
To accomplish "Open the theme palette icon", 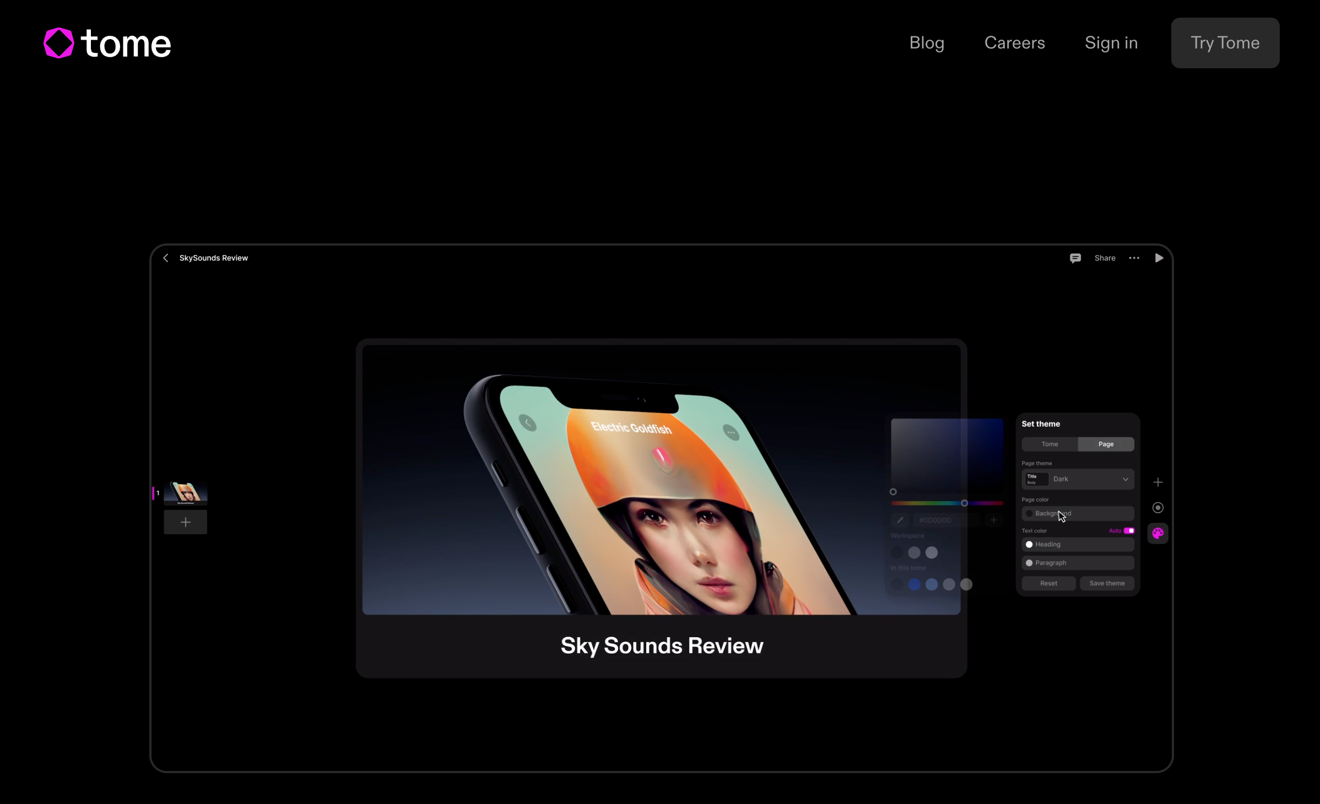I will click(x=1157, y=533).
